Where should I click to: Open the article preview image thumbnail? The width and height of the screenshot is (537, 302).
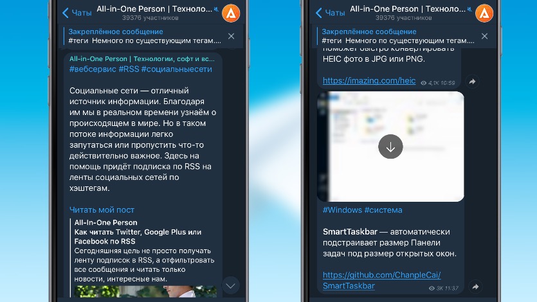145,291
